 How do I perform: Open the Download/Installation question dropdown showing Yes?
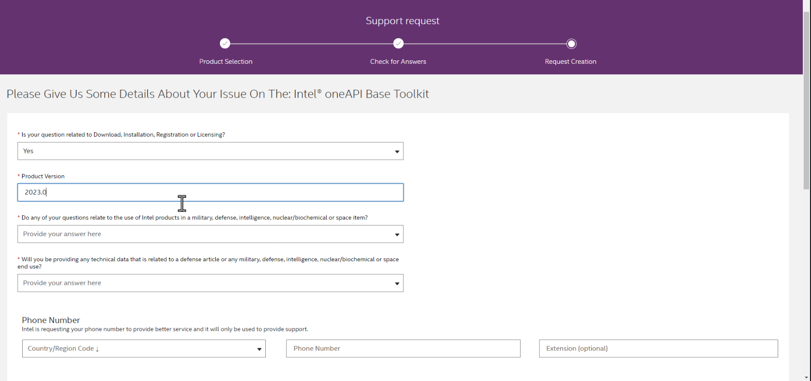[x=210, y=151]
